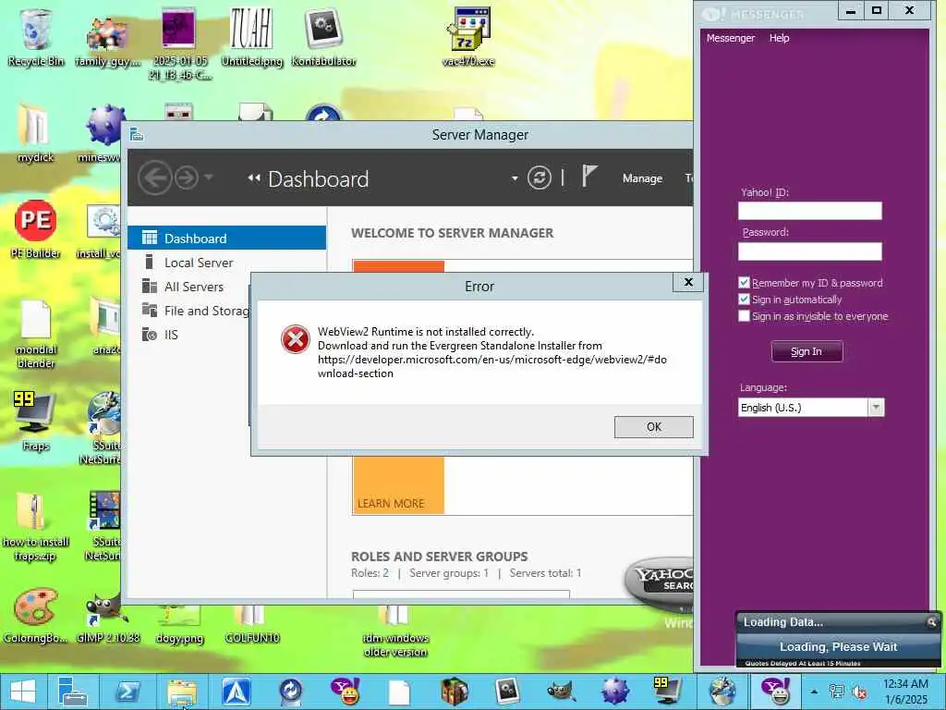Select the mydick desktop folder
The image size is (946, 710).
coord(36,133)
